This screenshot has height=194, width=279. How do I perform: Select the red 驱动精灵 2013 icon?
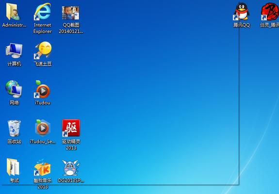click(71, 128)
